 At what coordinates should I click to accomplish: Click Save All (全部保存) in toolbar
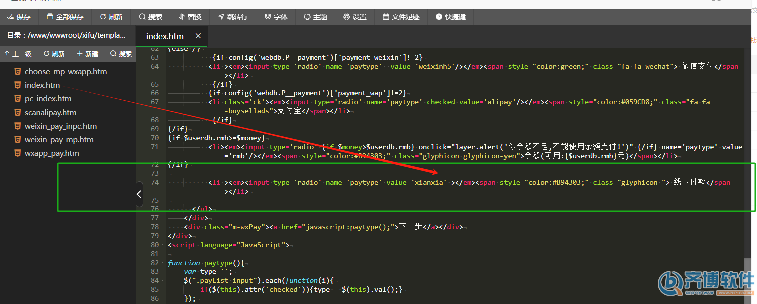[x=65, y=17]
